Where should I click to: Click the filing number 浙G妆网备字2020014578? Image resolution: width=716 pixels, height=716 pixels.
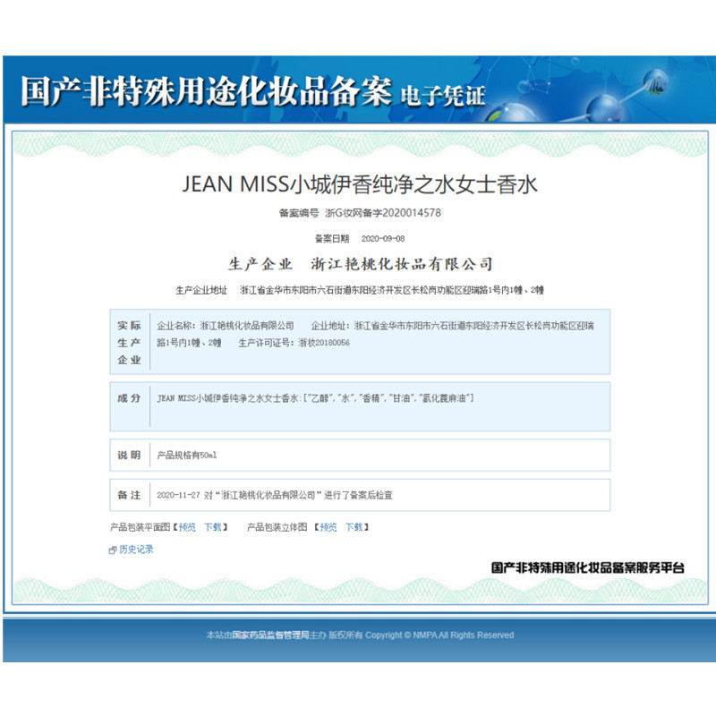pyautogui.click(x=383, y=213)
